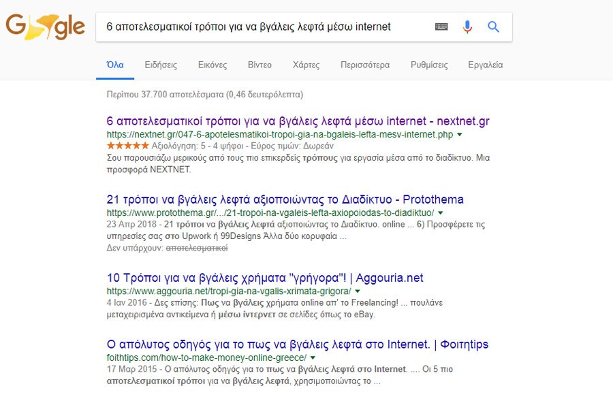Image resolution: width=613 pixels, height=399 pixels.
Task: Activate voice search microphone
Action: 467,27
